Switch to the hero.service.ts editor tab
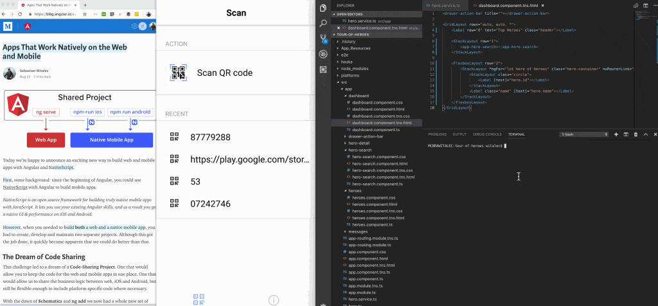The image size is (658, 306). 445,5
